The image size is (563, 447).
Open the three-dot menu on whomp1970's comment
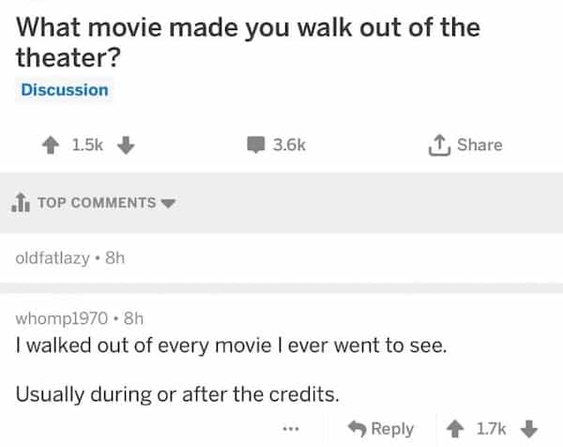(292, 428)
